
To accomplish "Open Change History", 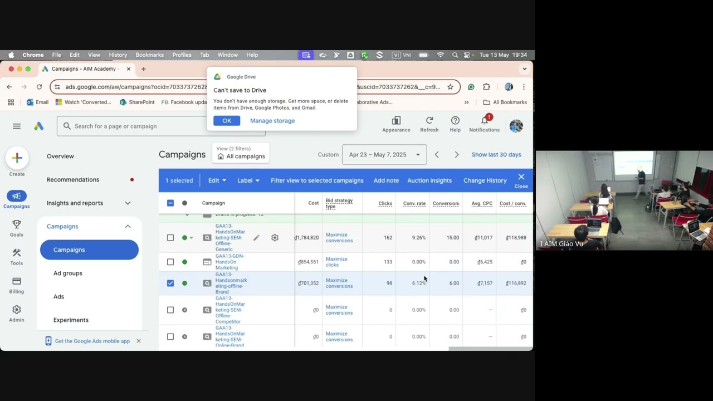I will (485, 180).
